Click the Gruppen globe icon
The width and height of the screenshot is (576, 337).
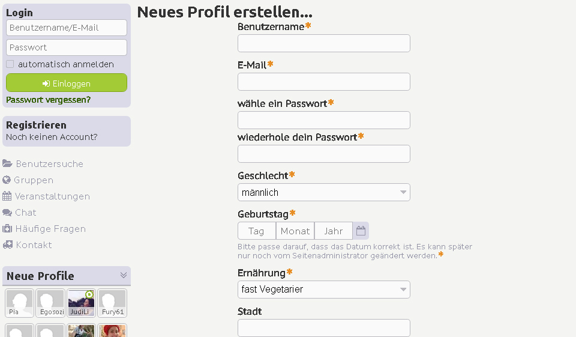7,180
